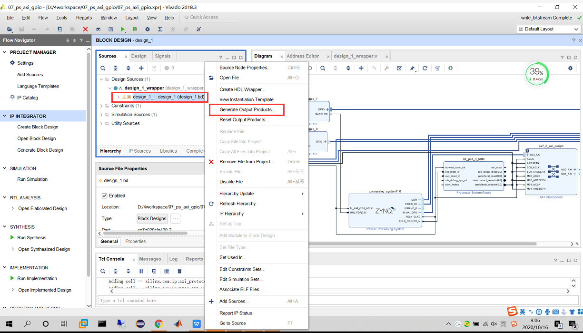This screenshot has width=583, height=333.
Task: Open Windows Start menu
Action: 9,324
